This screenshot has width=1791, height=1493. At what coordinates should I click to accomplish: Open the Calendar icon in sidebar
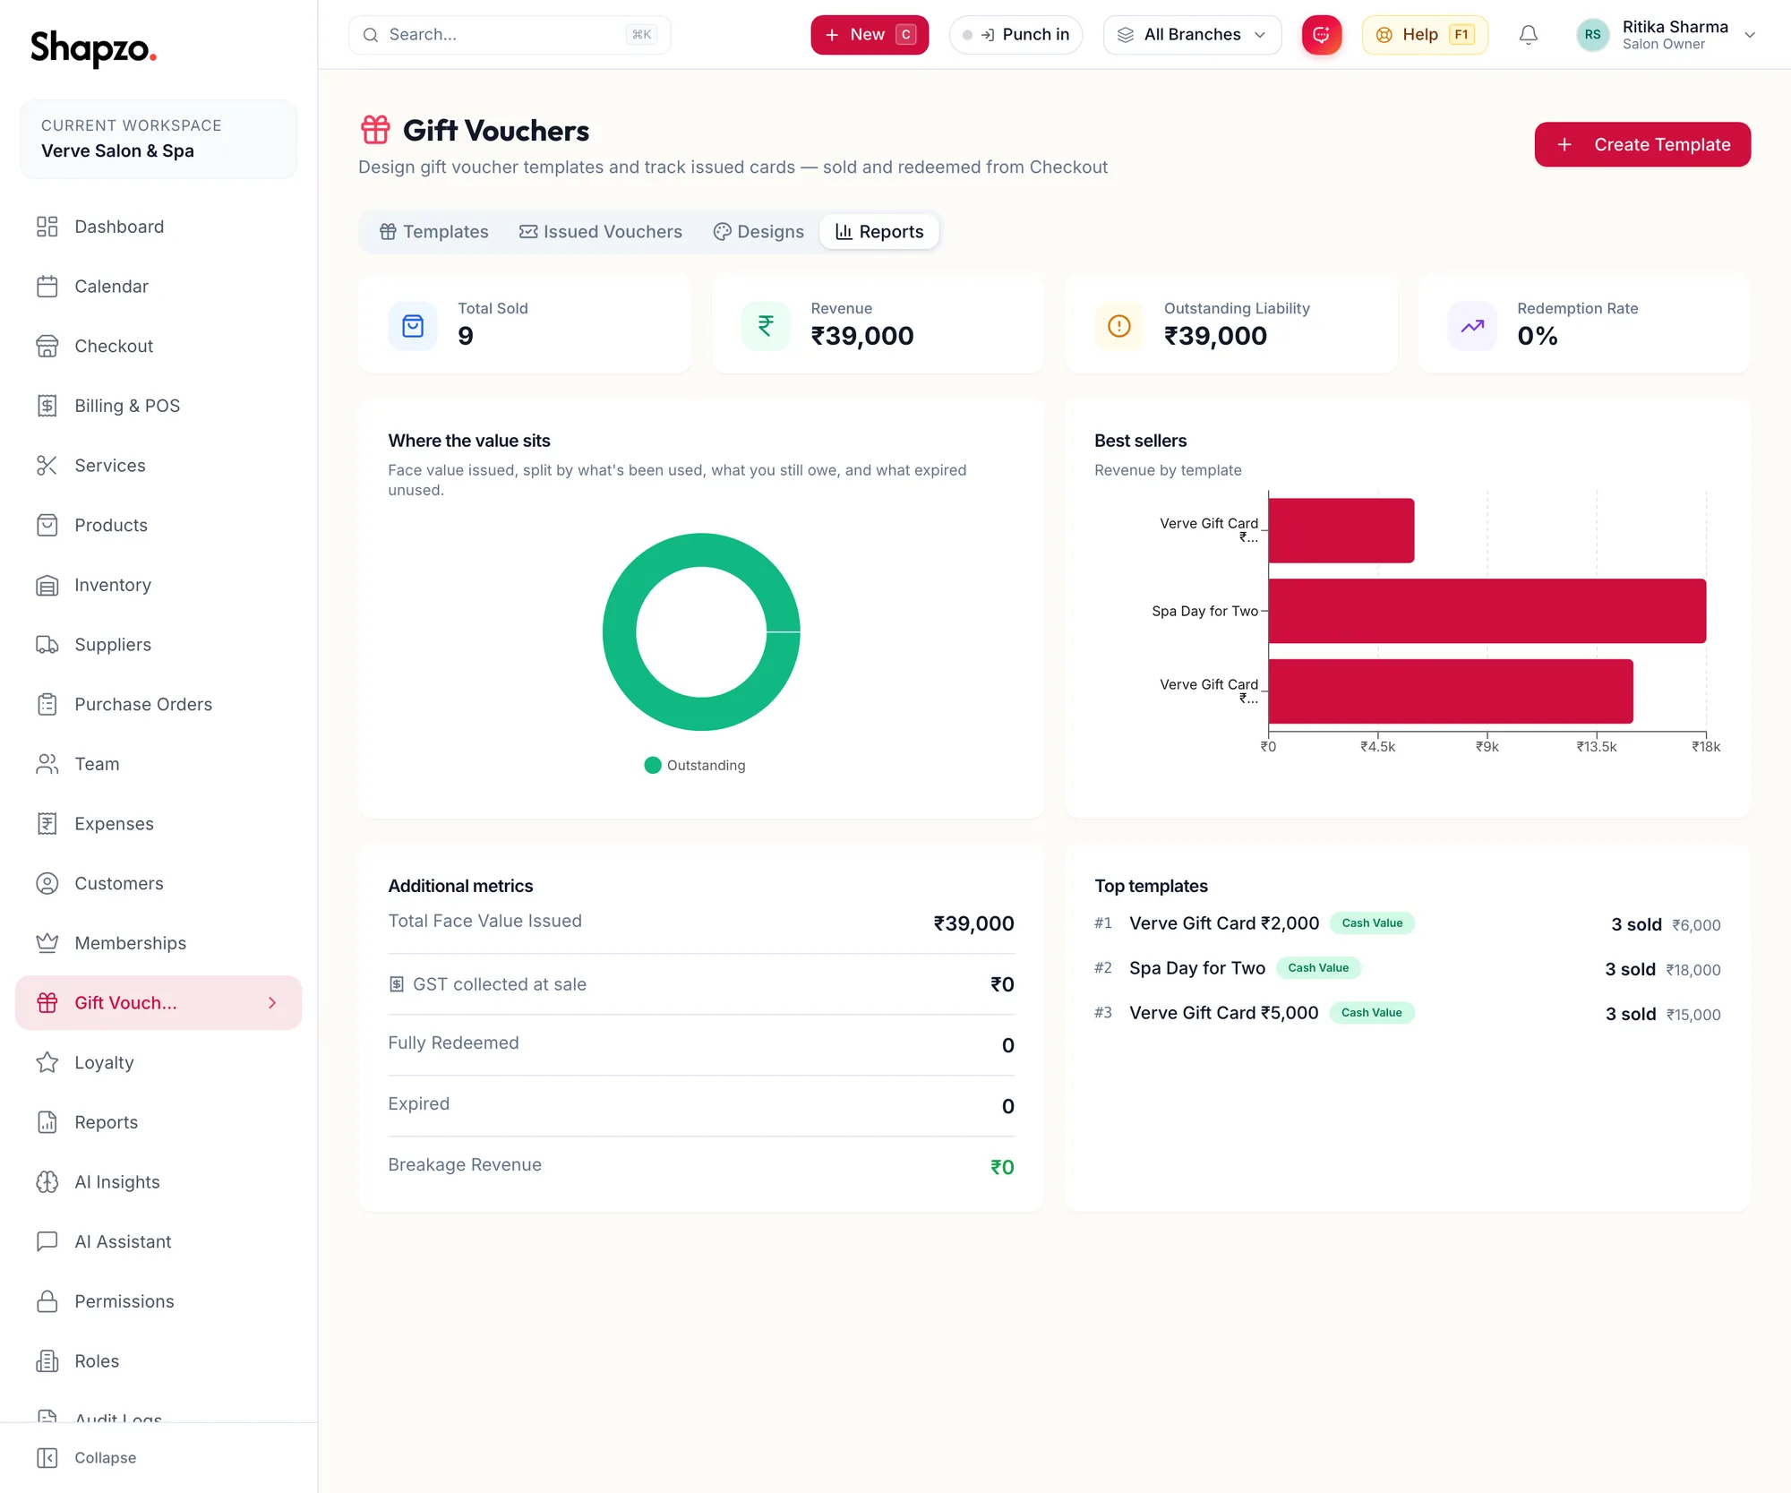pos(47,287)
